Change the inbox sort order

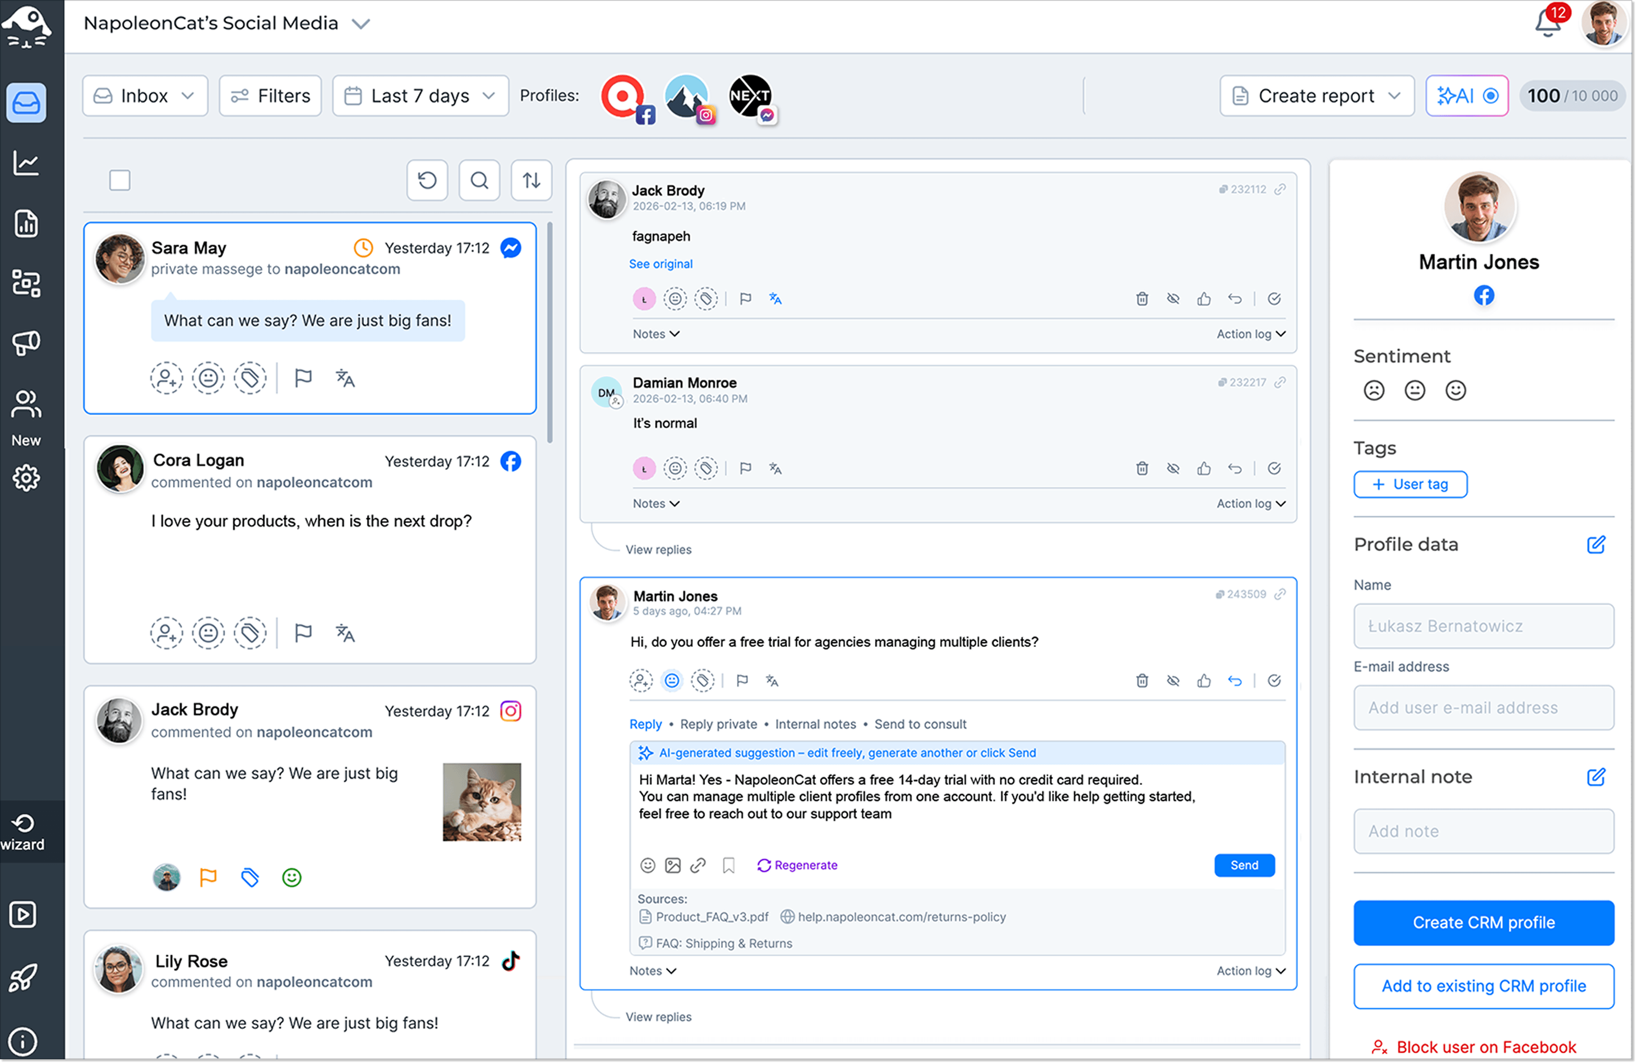pos(531,181)
